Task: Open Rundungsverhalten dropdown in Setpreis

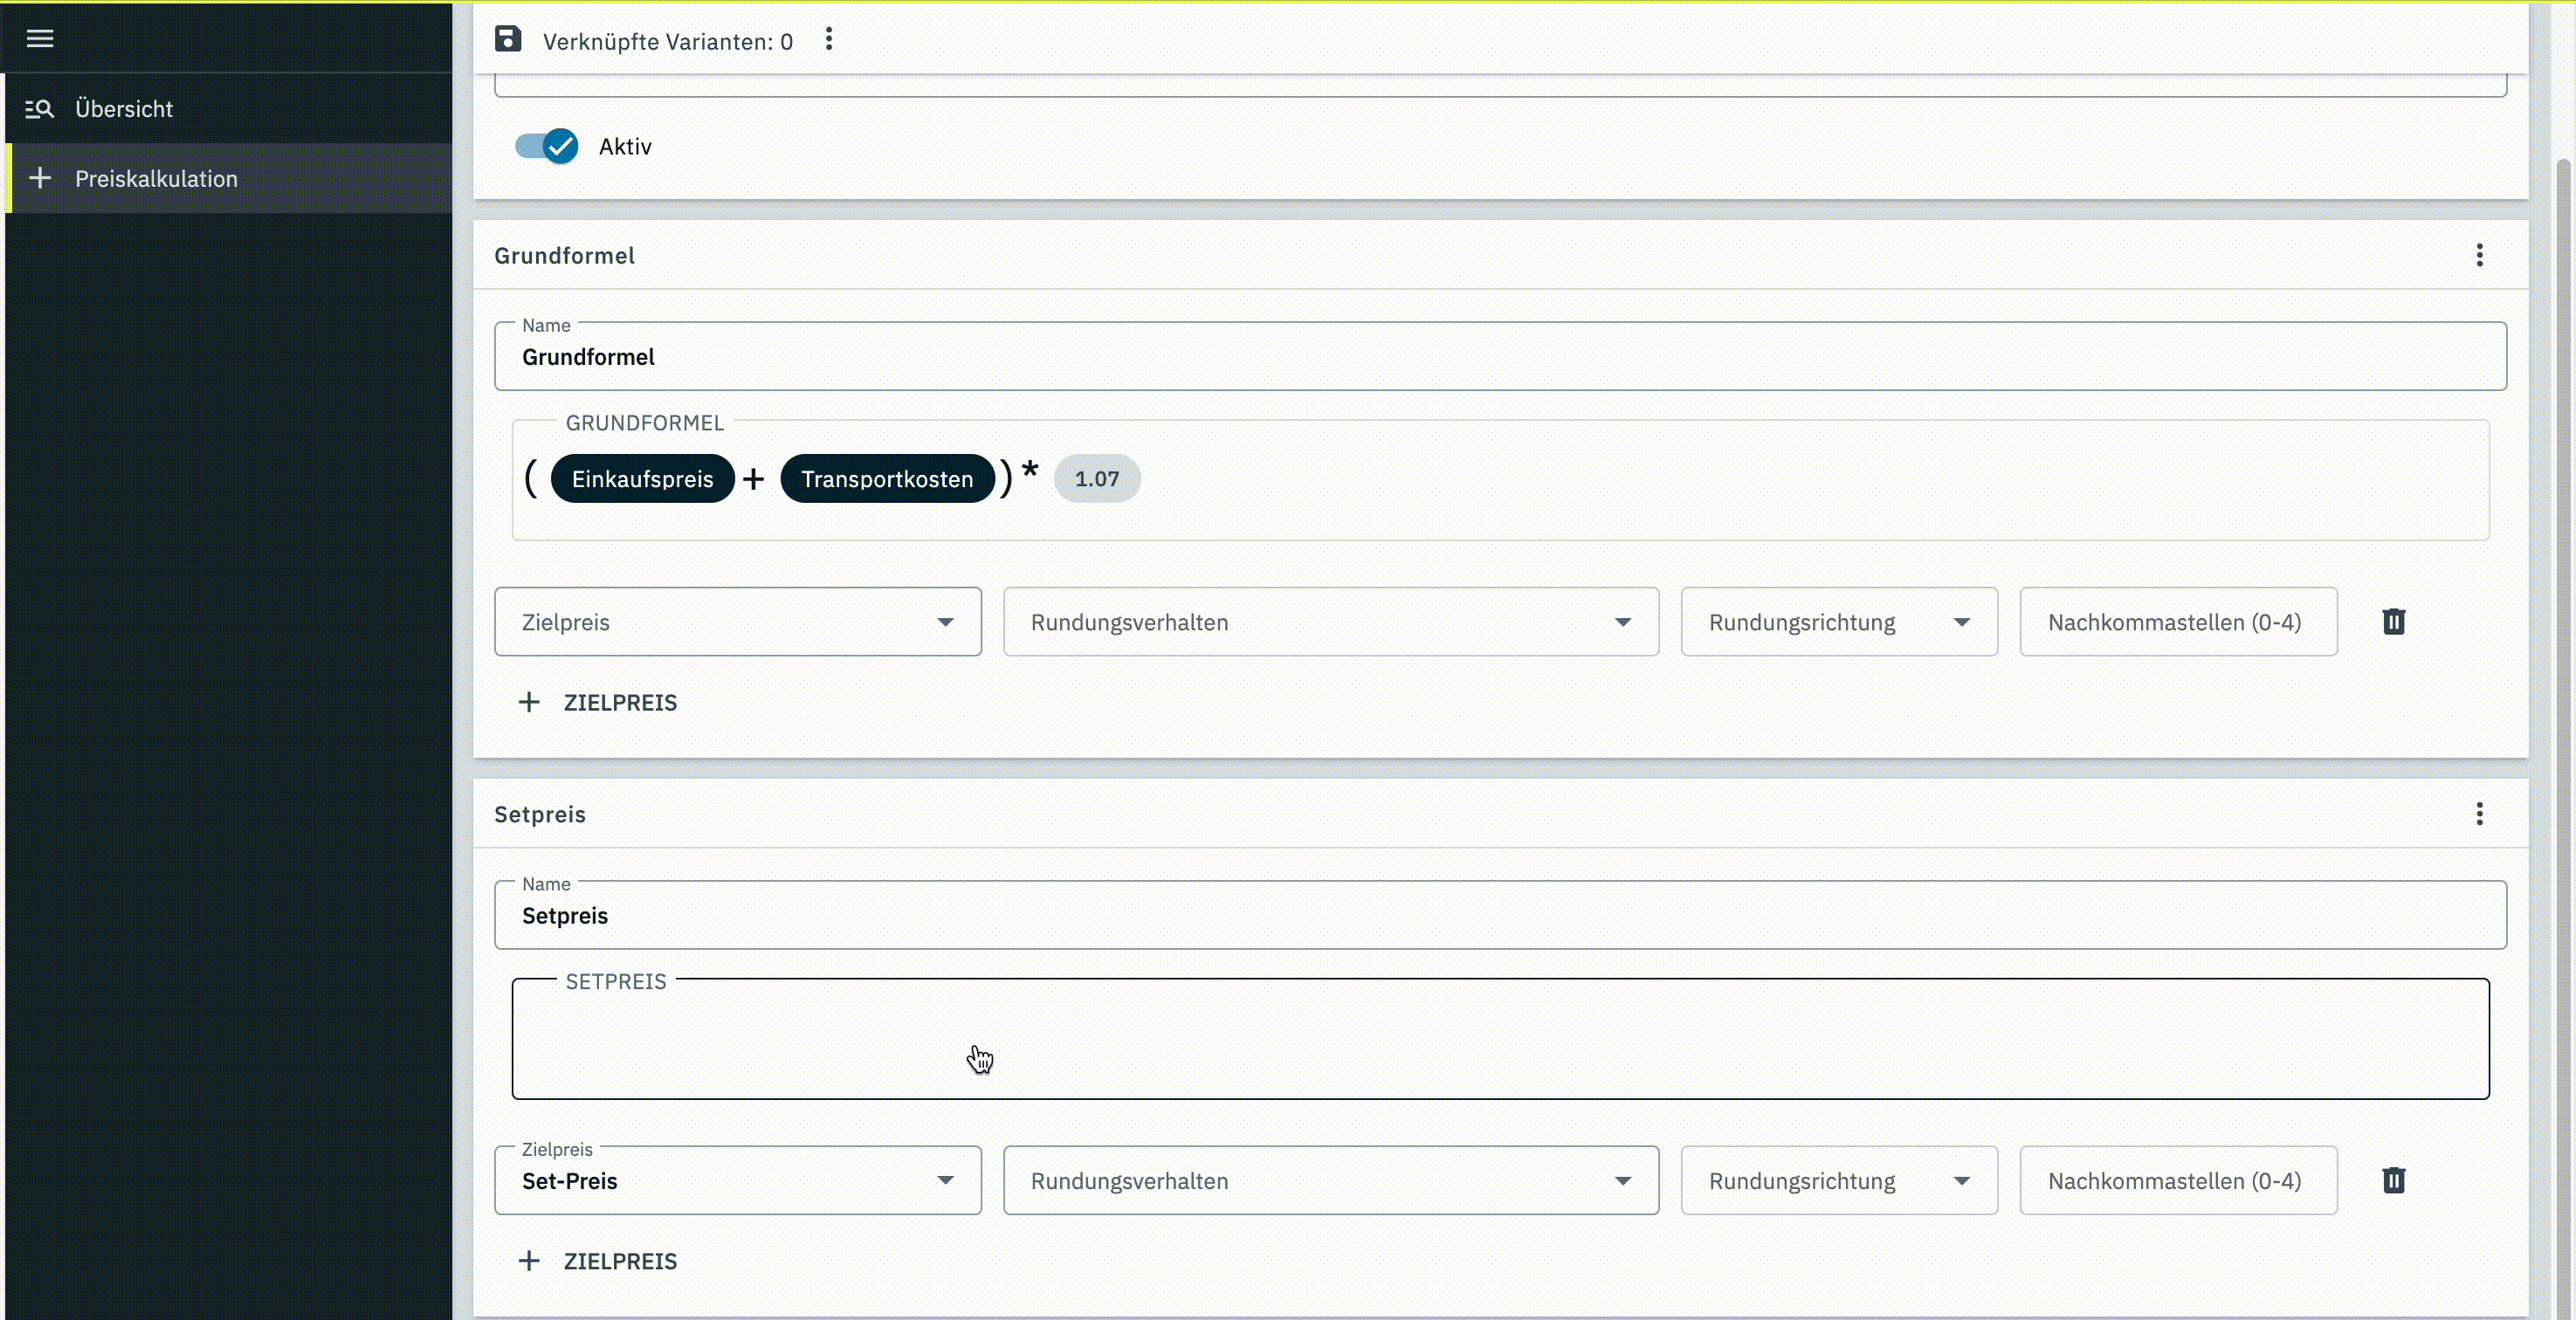Action: click(1331, 1181)
